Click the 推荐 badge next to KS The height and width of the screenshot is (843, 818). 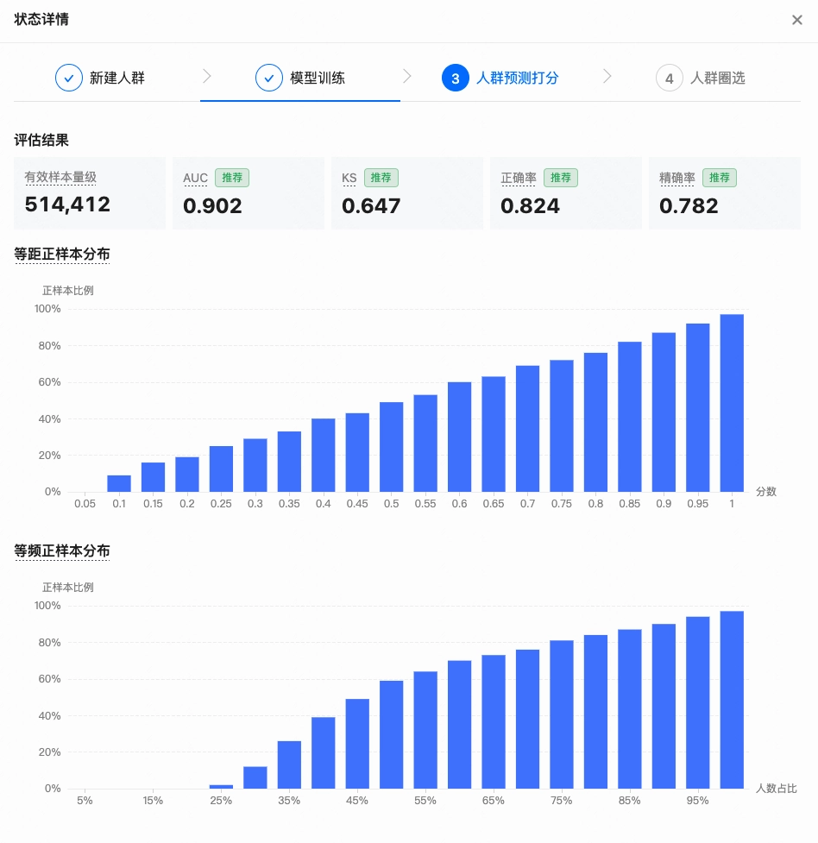[381, 178]
